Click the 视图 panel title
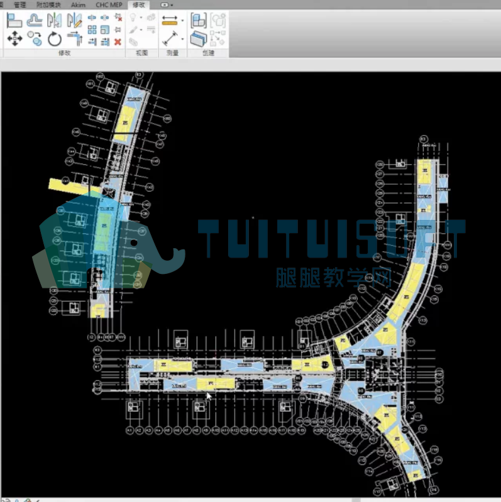Image resolution: width=501 pixels, height=502 pixels. click(x=142, y=53)
